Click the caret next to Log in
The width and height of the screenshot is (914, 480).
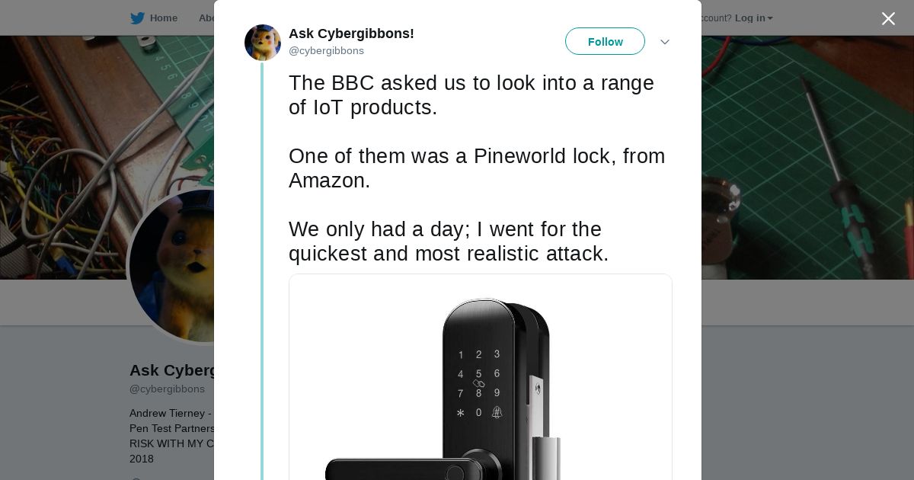[770, 18]
